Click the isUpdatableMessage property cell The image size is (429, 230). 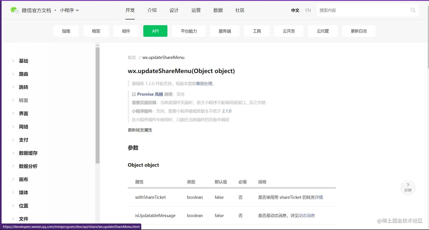[155, 216]
